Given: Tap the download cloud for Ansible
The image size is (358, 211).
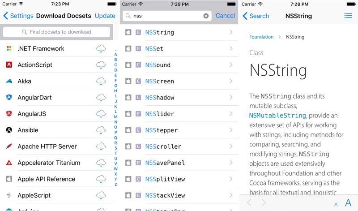Looking at the screenshot, I should coord(101,130).
